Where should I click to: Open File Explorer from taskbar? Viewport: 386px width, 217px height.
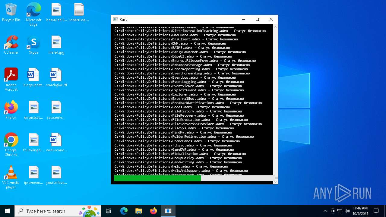139,211
